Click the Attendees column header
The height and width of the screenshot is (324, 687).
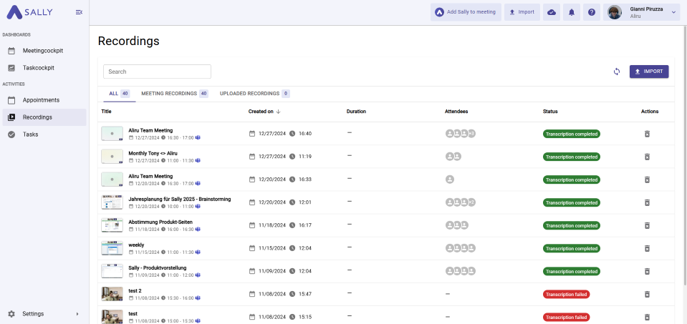coord(456,112)
